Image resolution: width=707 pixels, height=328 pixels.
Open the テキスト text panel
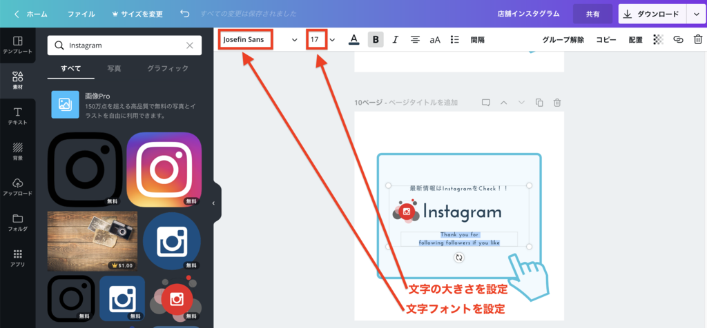point(17,116)
